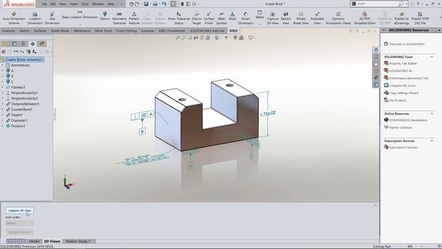Open the DimXpert manager tab icon

32,44
